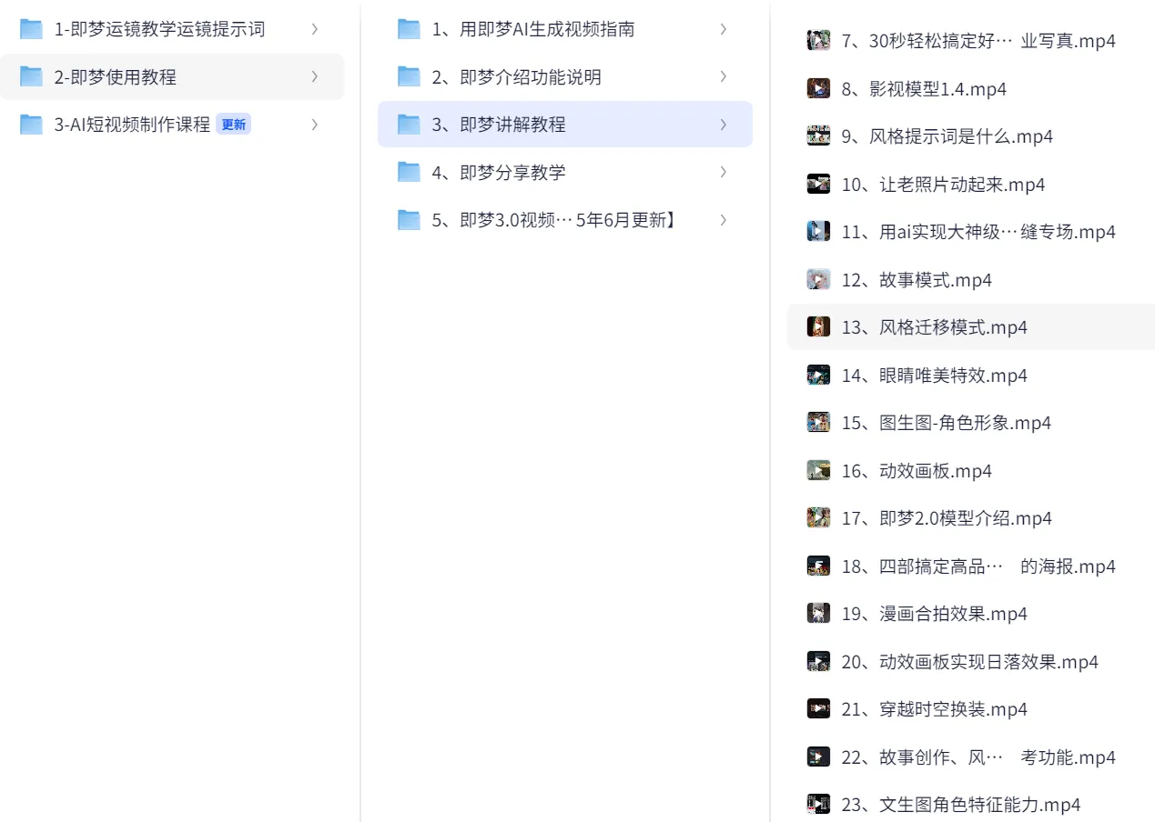
Task: Click video thumbnail of 9、风格提示词是什么.mp4
Action: [818, 136]
